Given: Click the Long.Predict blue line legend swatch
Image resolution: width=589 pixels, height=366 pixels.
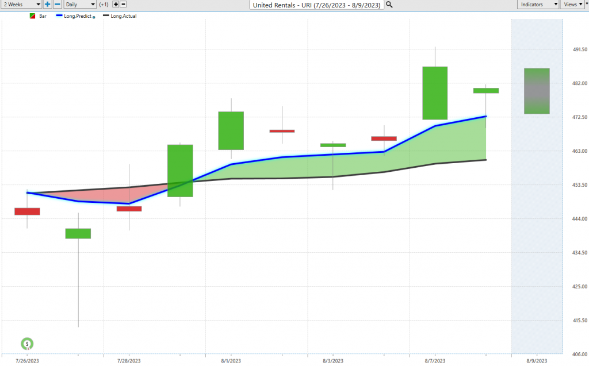Looking at the screenshot, I should click(x=59, y=16).
